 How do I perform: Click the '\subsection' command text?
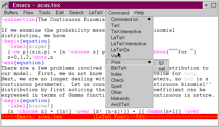(18, 20)
